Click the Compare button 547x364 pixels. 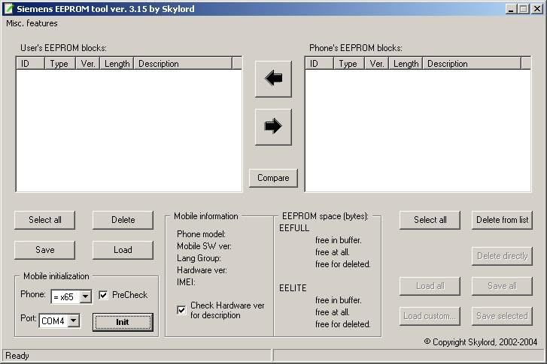click(x=273, y=178)
